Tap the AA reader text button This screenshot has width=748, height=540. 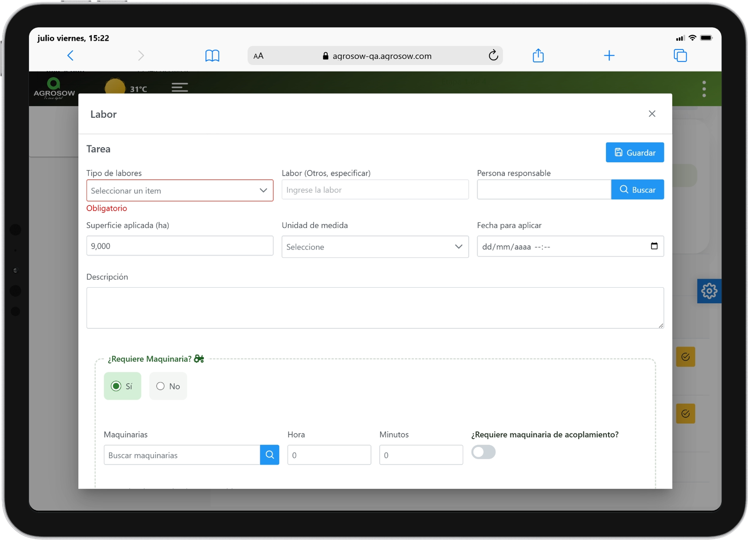click(x=259, y=56)
